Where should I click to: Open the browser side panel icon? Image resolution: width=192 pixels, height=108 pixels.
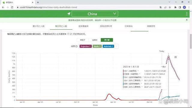180,7
